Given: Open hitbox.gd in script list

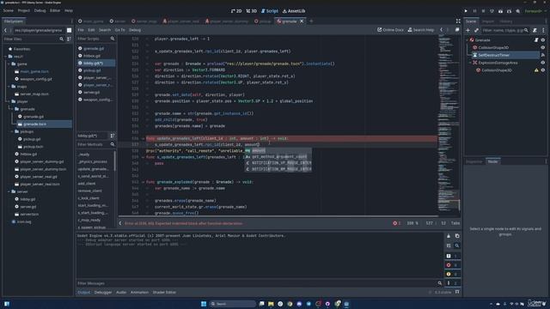Looking at the screenshot, I should click(x=92, y=56).
